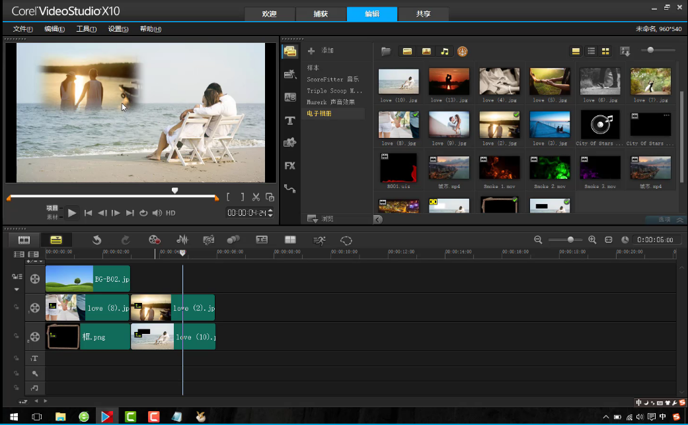The height and width of the screenshot is (425, 688).
Task: Toggle show videos filter in library
Action: click(x=408, y=51)
